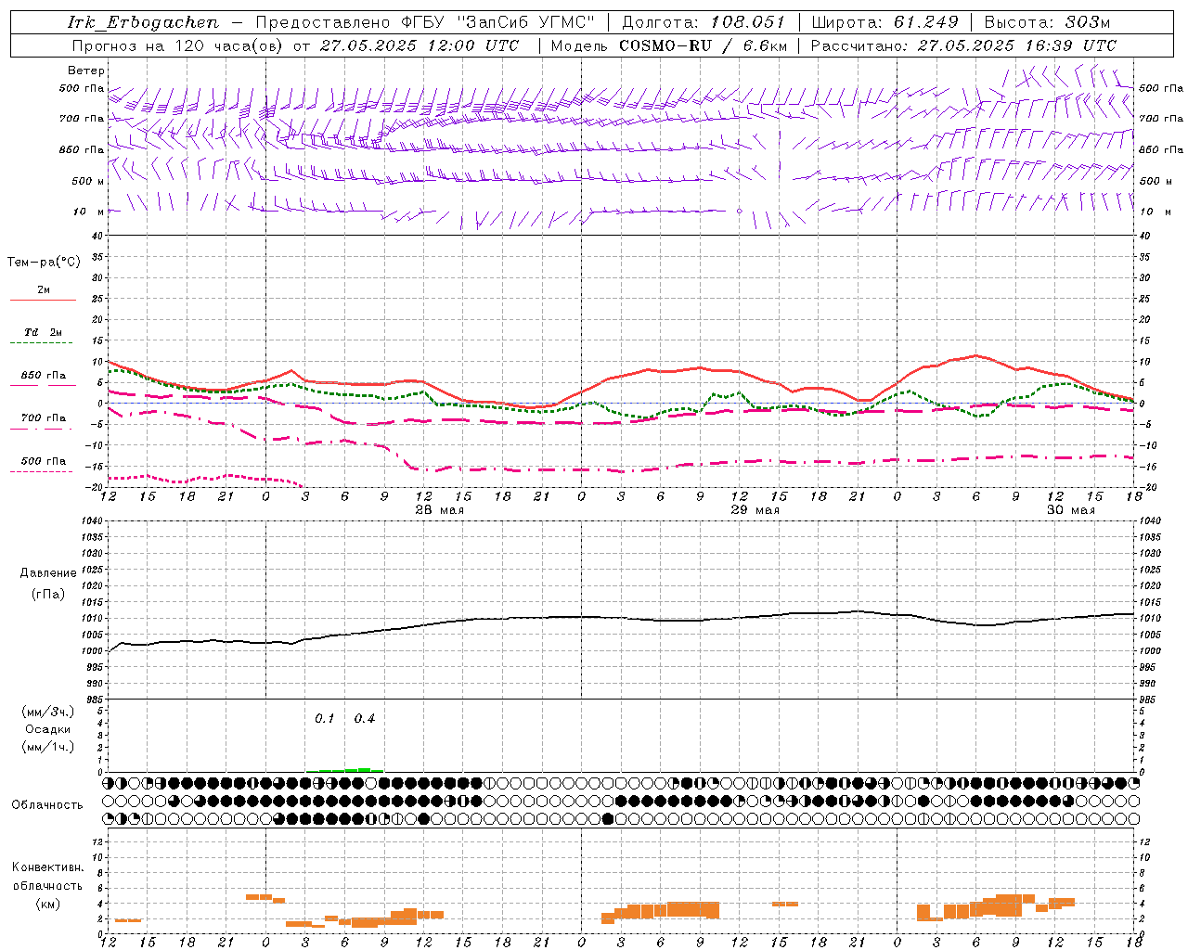Click the elevation text "Высота: 303м"
Image resolution: width=1188 pixels, height=950 pixels.
click(1047, 22)
